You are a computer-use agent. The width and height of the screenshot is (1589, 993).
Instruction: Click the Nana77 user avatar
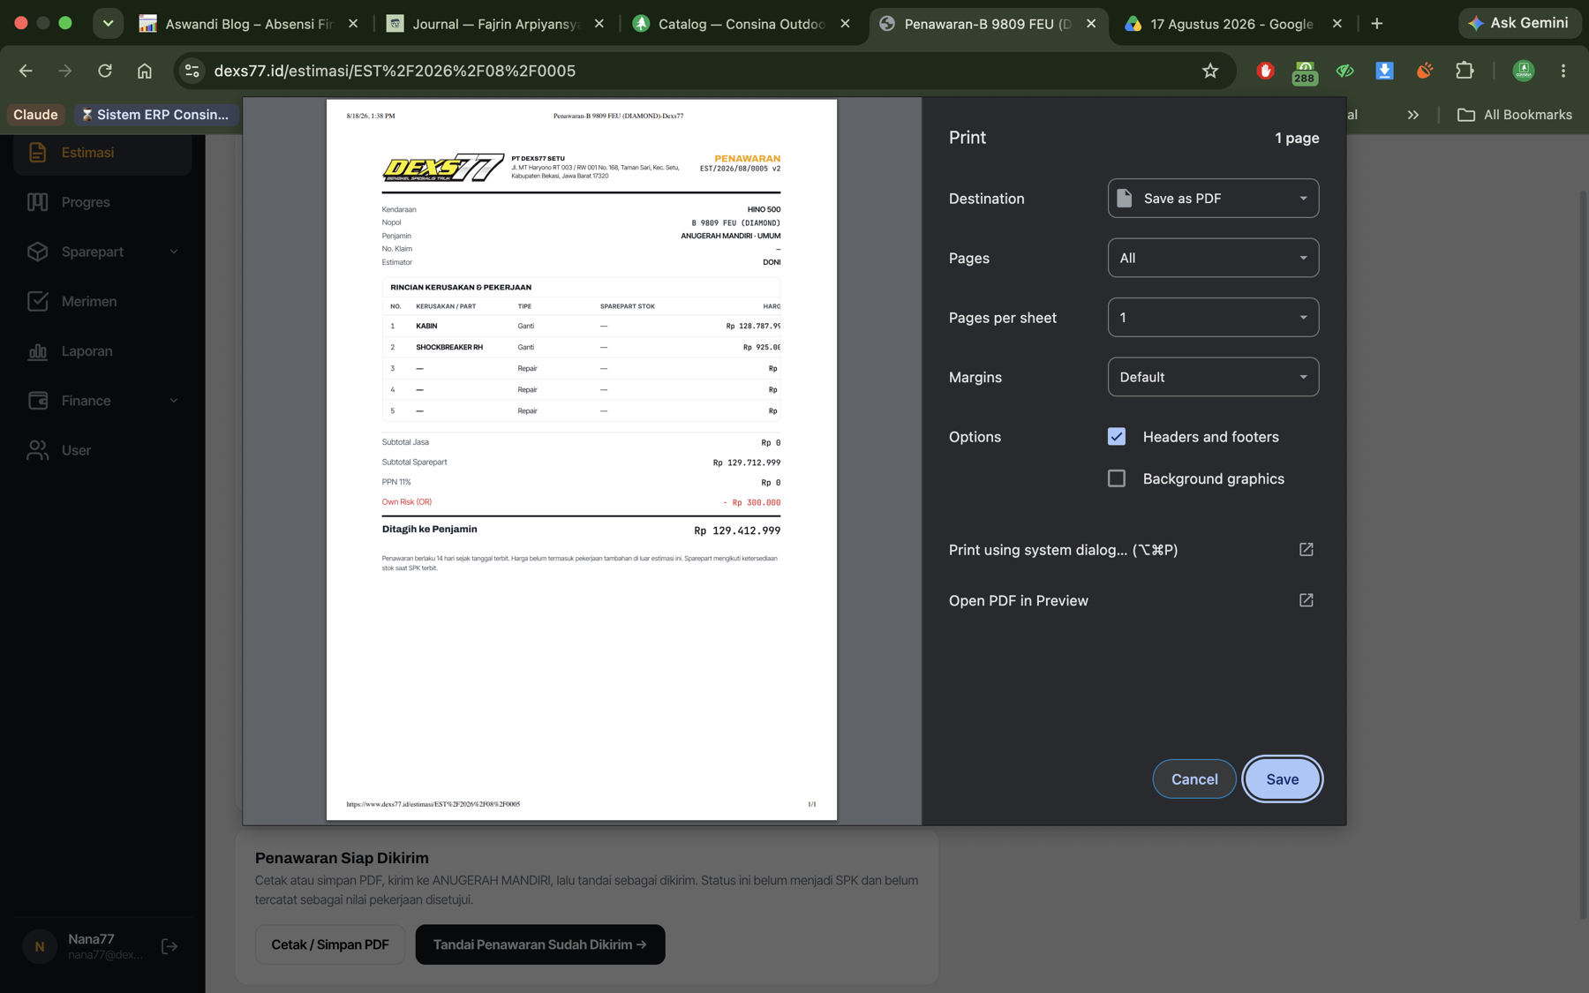pos(40,946)
